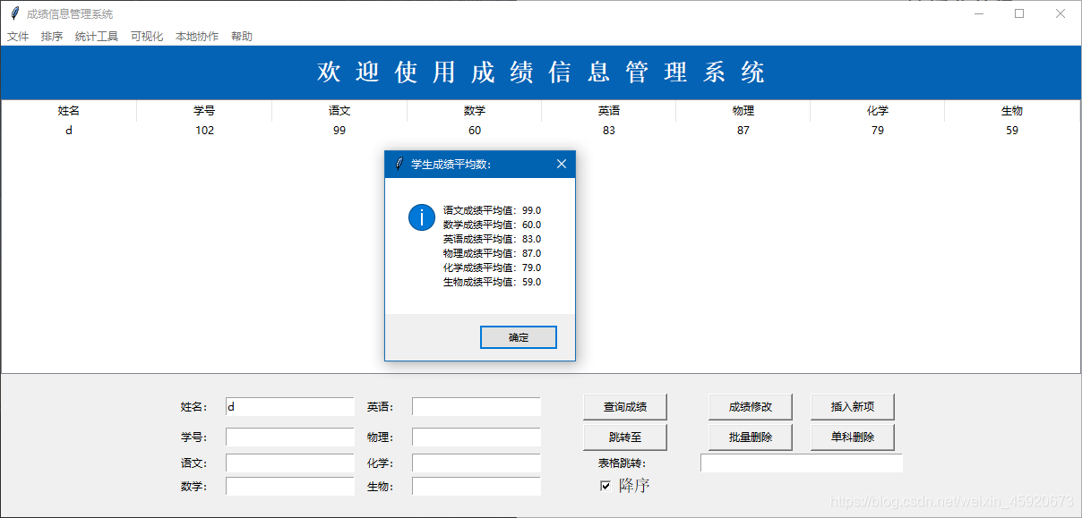Click the 插入新项 button

click(853, 406)
